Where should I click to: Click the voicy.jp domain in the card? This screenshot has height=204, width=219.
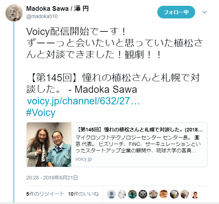83,159
